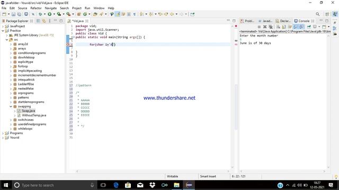
Task: Click Smart Insert in status bar
Action: coord(208,176)
